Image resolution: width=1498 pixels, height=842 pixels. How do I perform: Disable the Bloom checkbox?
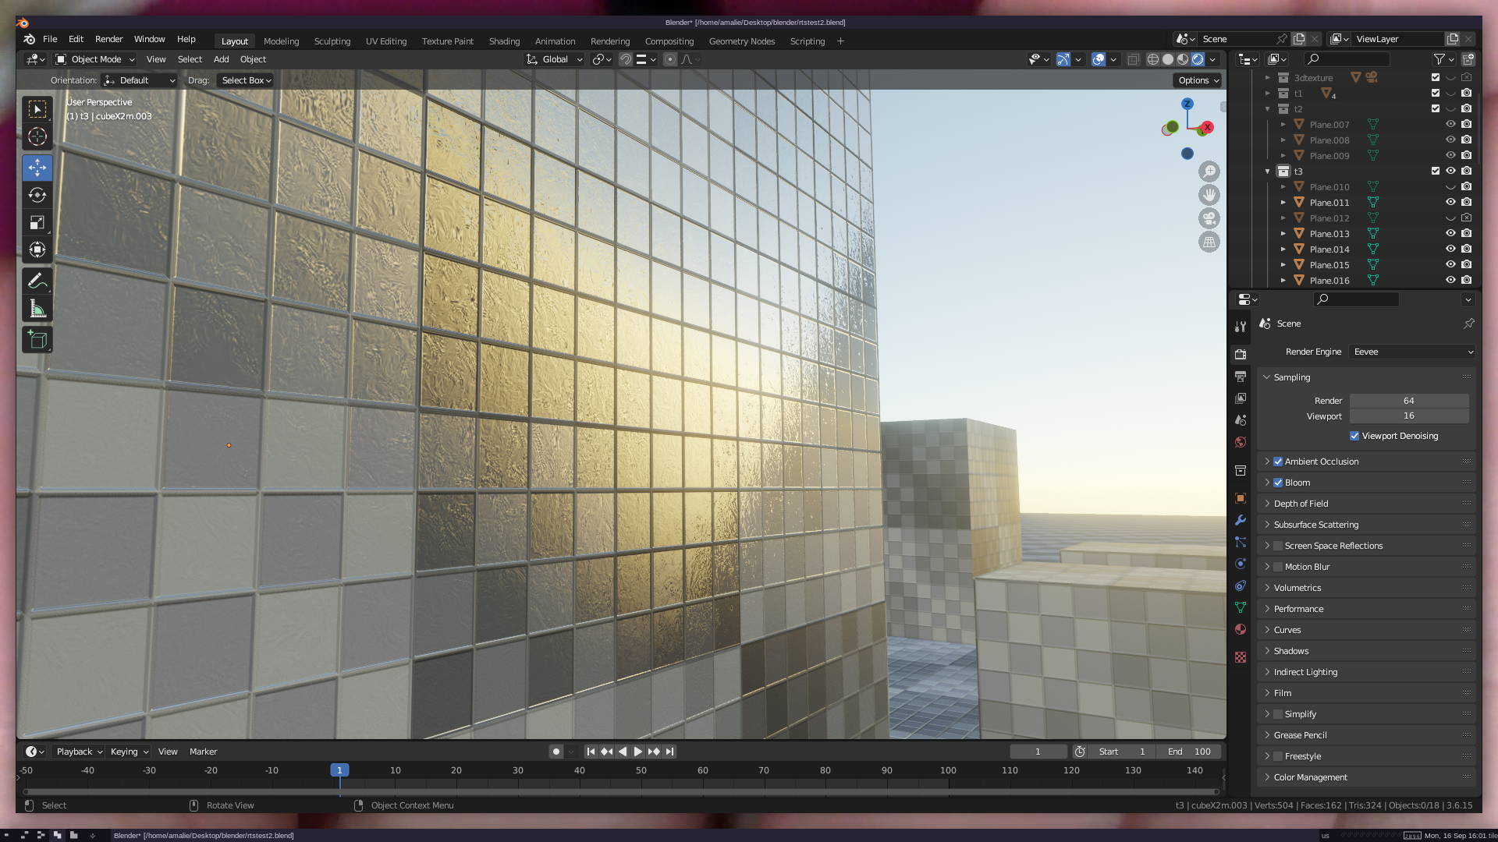pos(1278,483)
